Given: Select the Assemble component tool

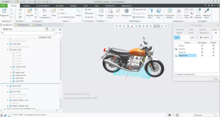Looking at the screenshot, I should click(30, 11).
